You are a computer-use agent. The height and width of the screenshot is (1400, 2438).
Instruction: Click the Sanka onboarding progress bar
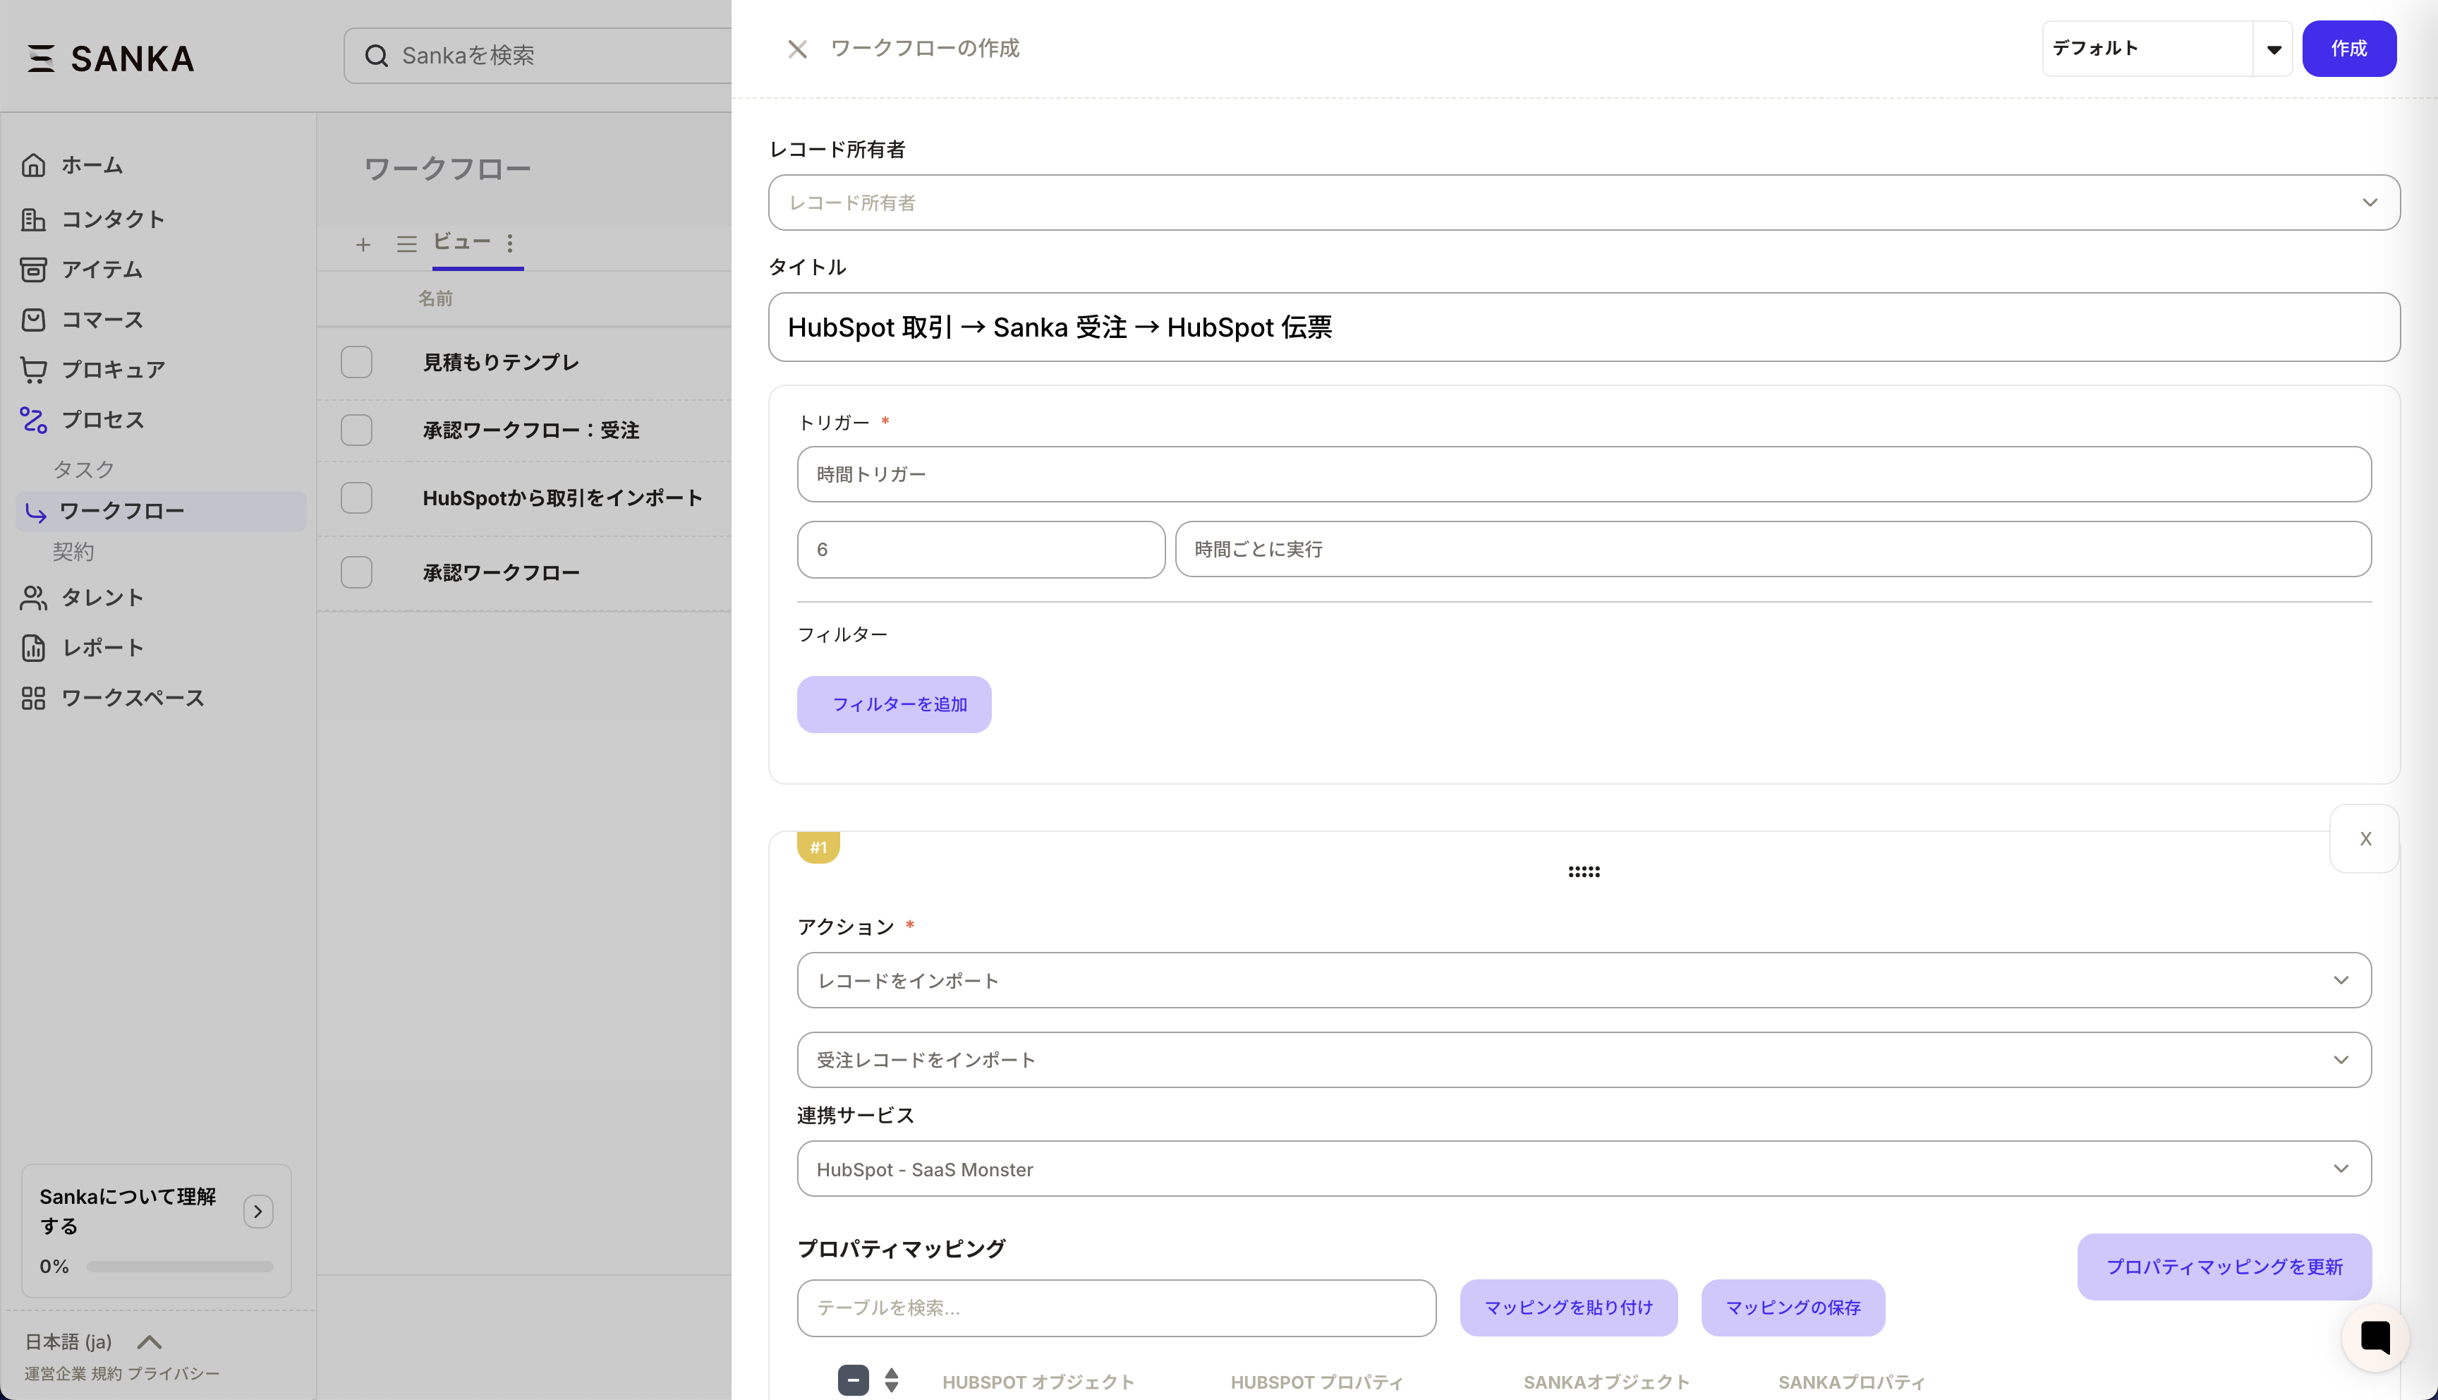click(x=178, y=1267)
